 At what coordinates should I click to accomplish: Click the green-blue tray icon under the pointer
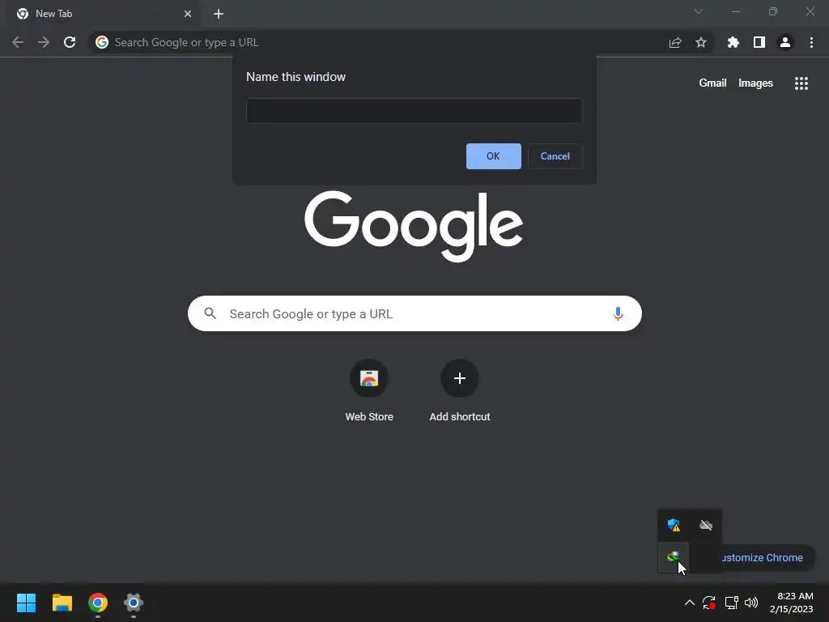pos(673,556)
